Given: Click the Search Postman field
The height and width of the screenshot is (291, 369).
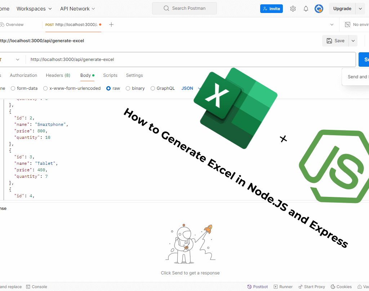Looking at the screenshot, I should tap(184, 8).
